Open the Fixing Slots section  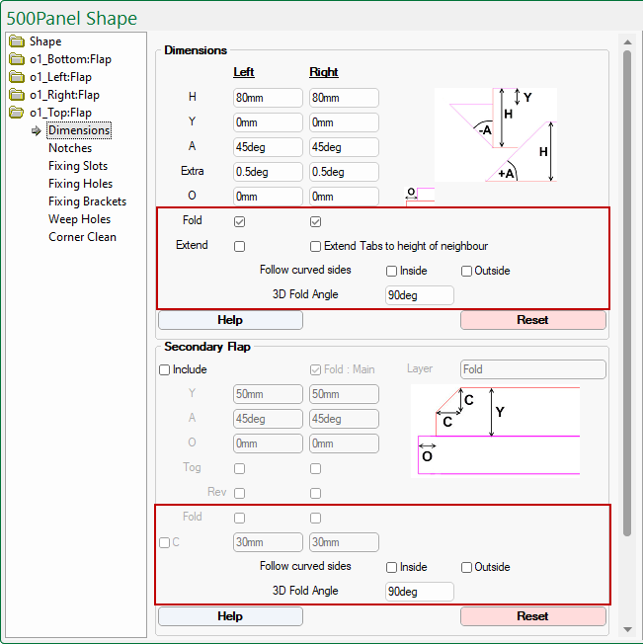pyautogui.click(x=78, y=166)
